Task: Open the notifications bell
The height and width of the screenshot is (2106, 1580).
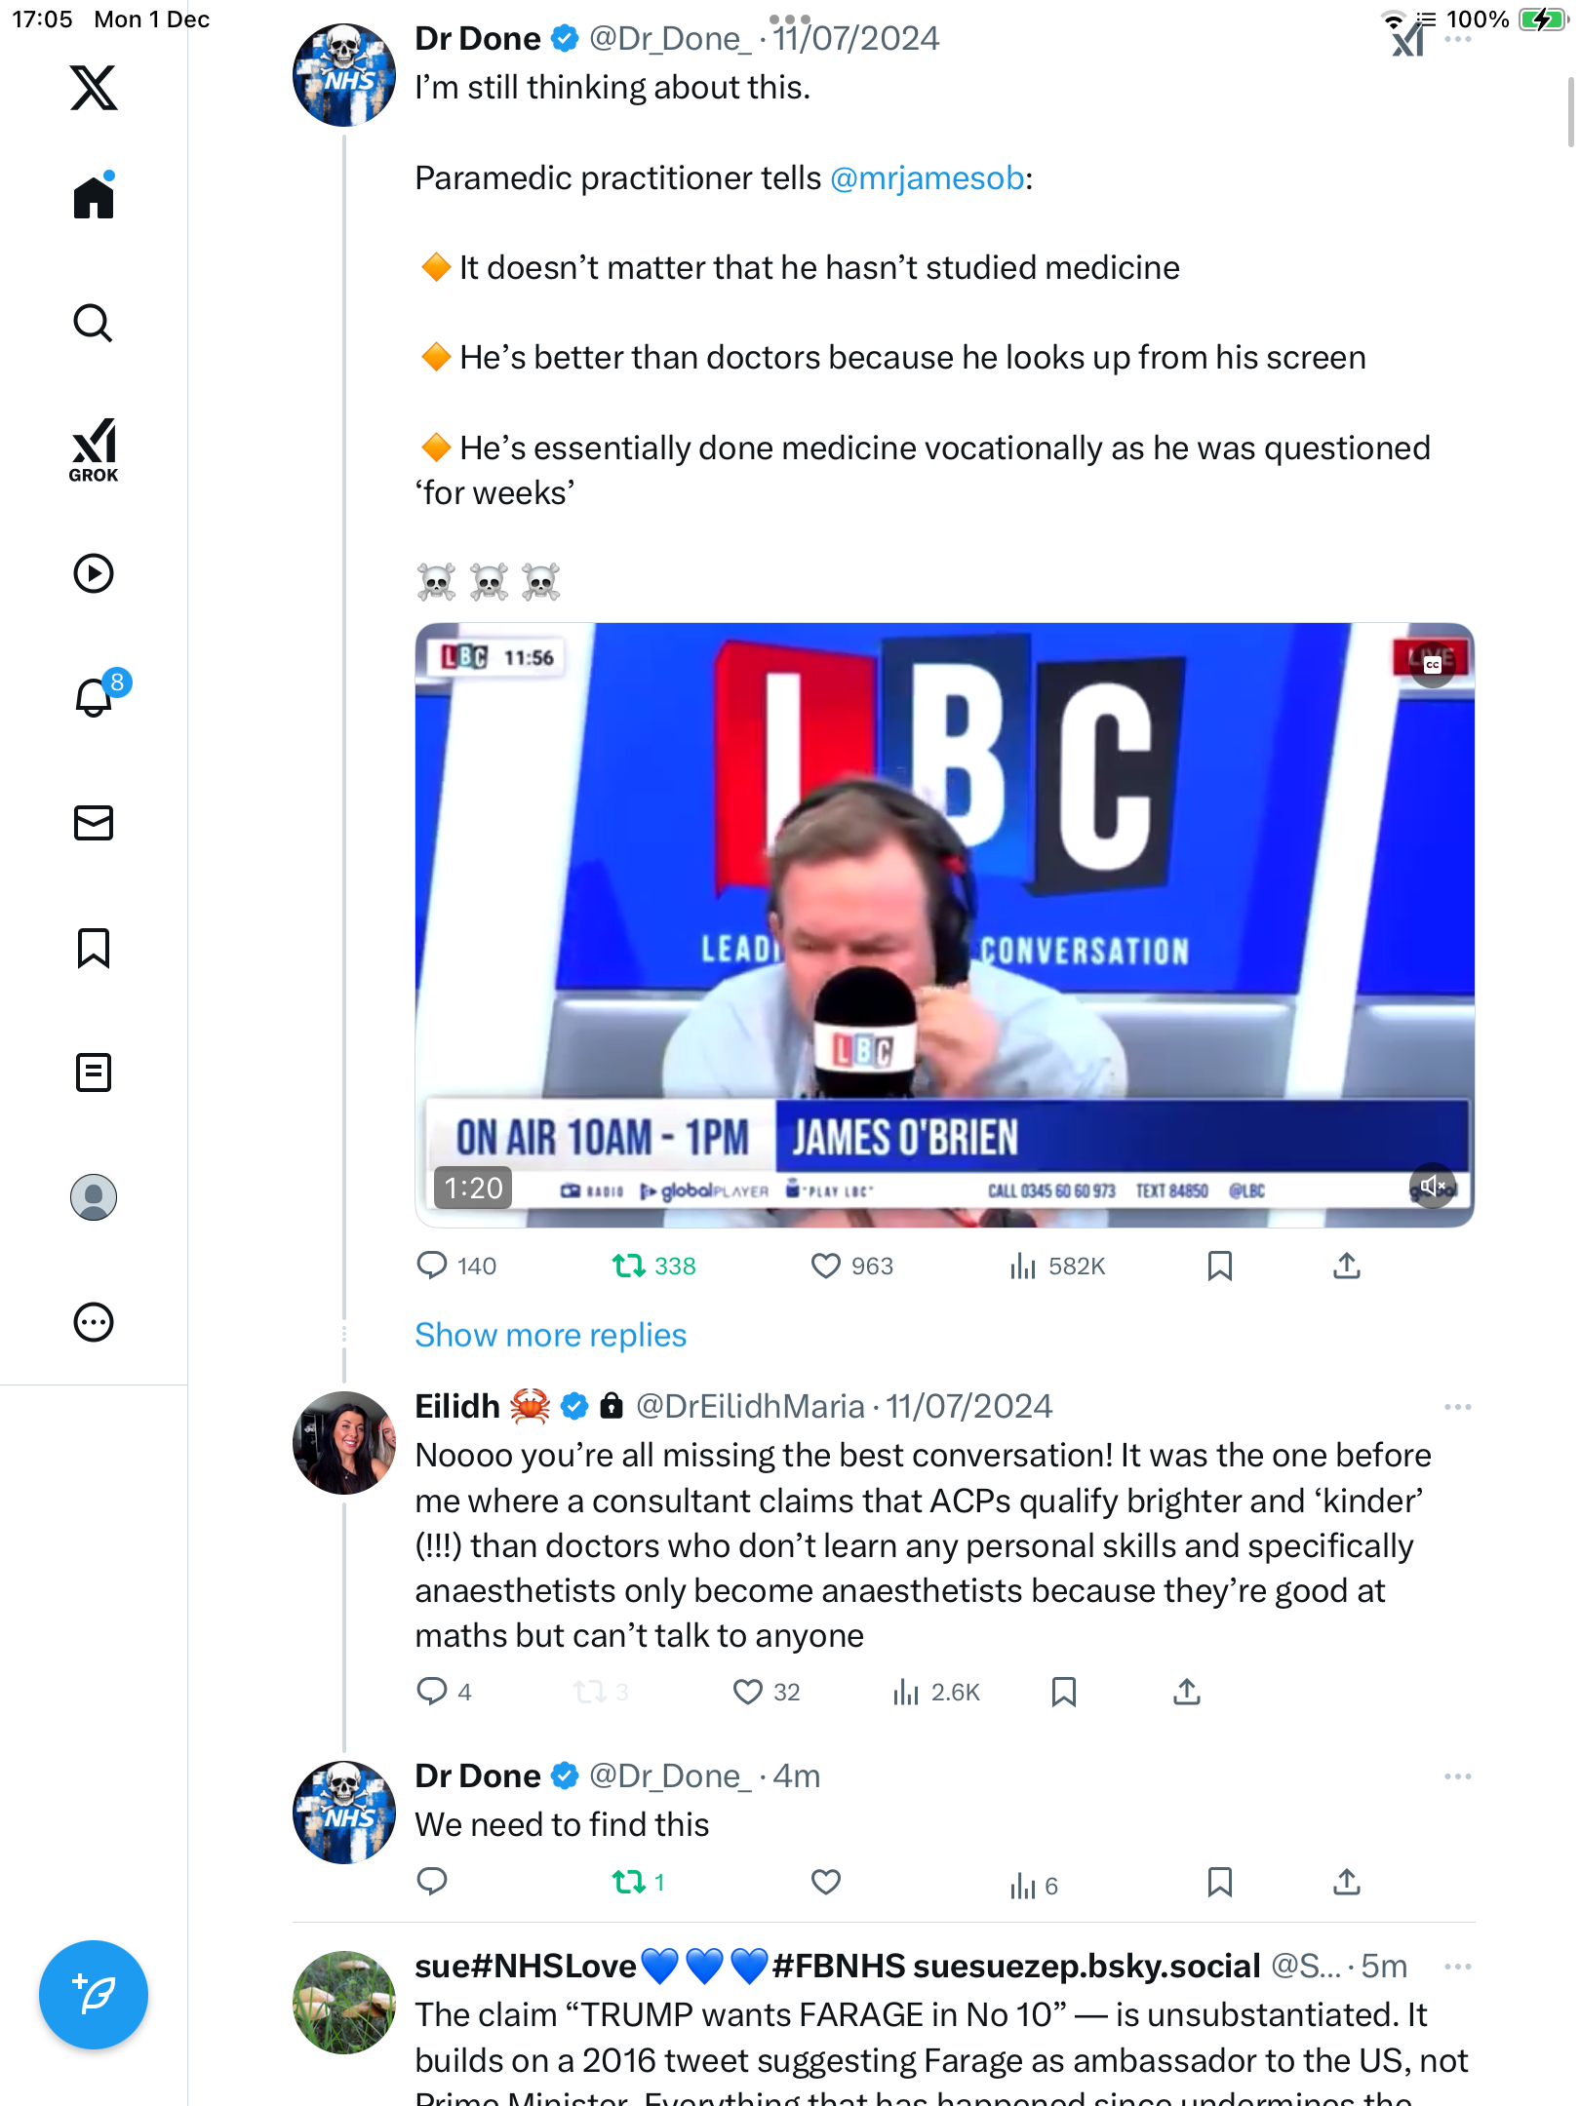Action: [x=94, y=698]
